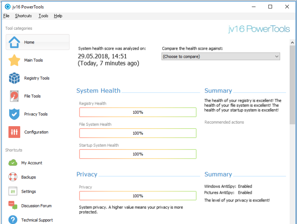
Task: Open Discussion Forum chat icon
Action: [x=13, y=206]
